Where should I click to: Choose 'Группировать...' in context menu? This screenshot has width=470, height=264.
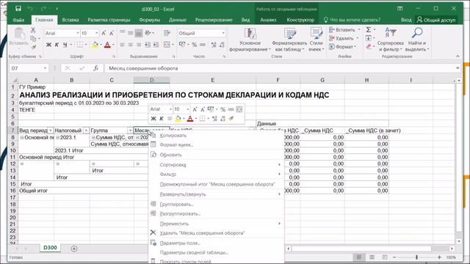click(x=216, y=204)
